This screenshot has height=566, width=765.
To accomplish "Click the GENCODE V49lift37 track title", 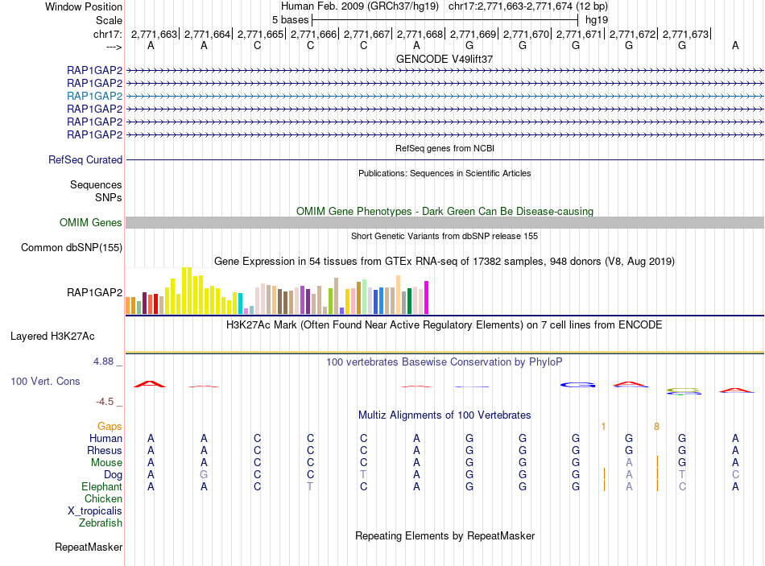I will [444, 59].
